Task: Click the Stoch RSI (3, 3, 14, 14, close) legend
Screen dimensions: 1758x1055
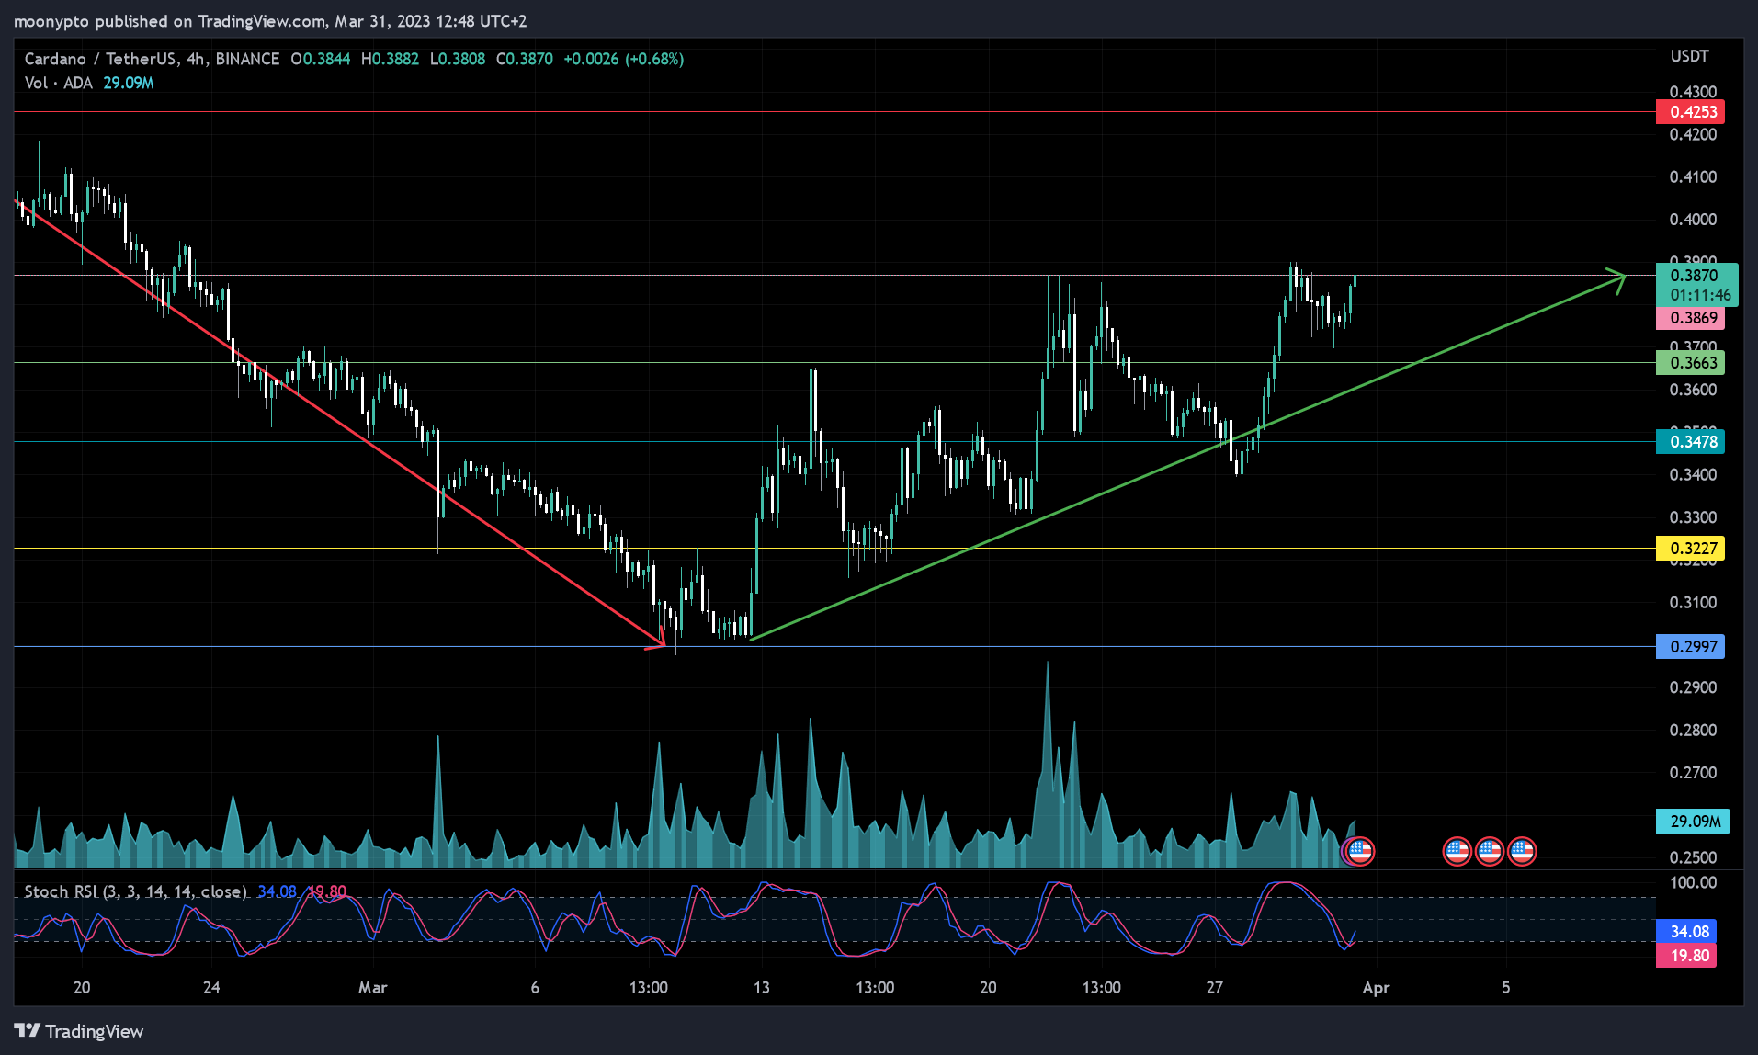Action: pos(135,891)
